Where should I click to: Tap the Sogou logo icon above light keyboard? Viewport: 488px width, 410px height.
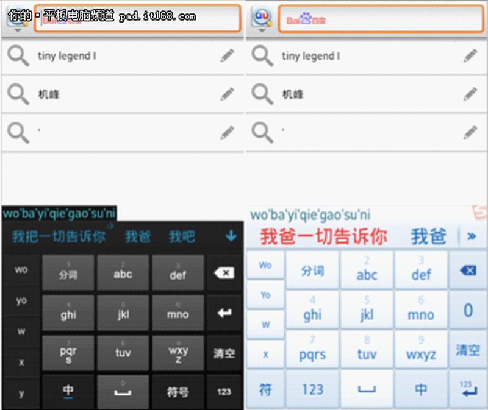point(479,212)
